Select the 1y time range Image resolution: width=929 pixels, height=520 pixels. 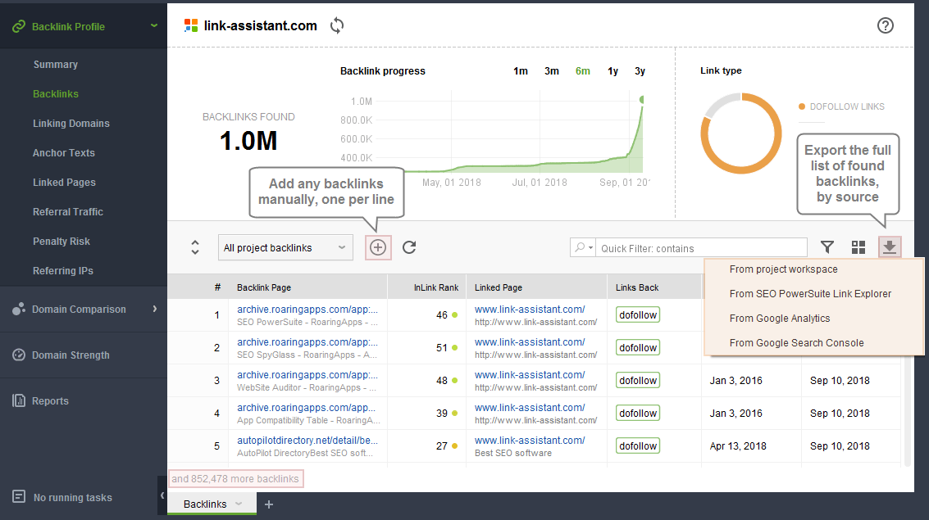(x=613, y=71)
